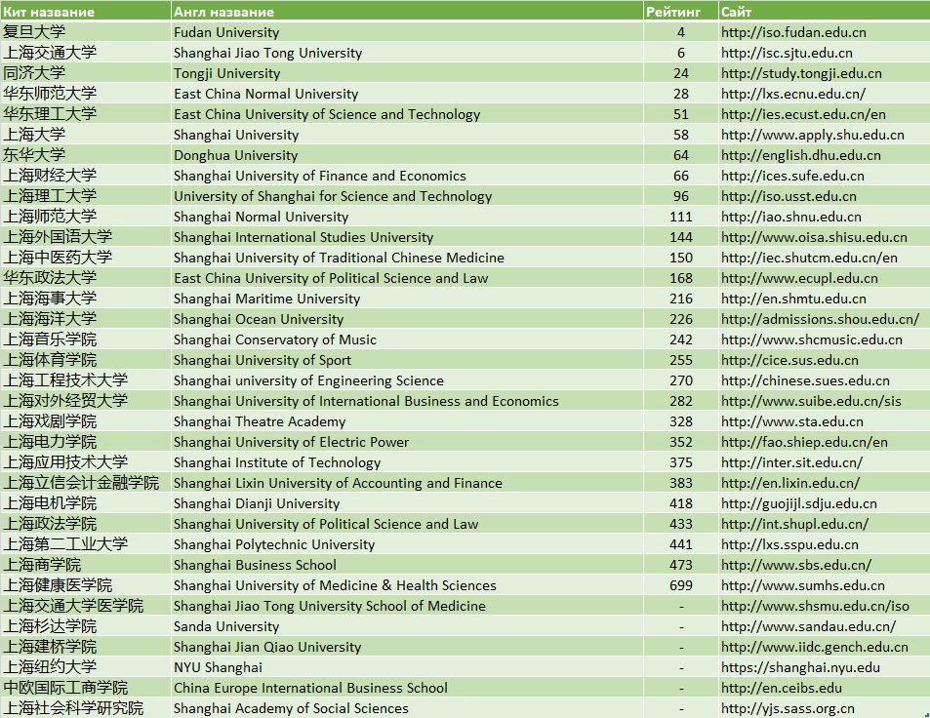Open the link http://www.suibe.edu.cn/sis
Viewport: 930px width, 718px height.
pyautogui.click(x=811, y=401)
